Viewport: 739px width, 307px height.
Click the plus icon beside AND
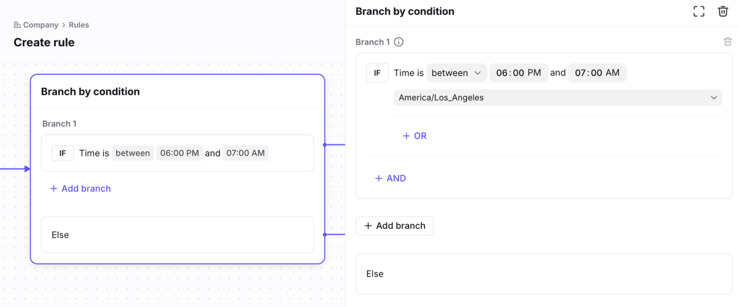pyautogui.click(x=379, y=179)
